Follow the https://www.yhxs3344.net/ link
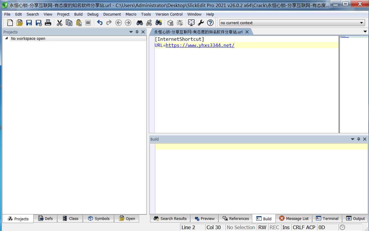The image size is (369, 231). click(200, 45)
